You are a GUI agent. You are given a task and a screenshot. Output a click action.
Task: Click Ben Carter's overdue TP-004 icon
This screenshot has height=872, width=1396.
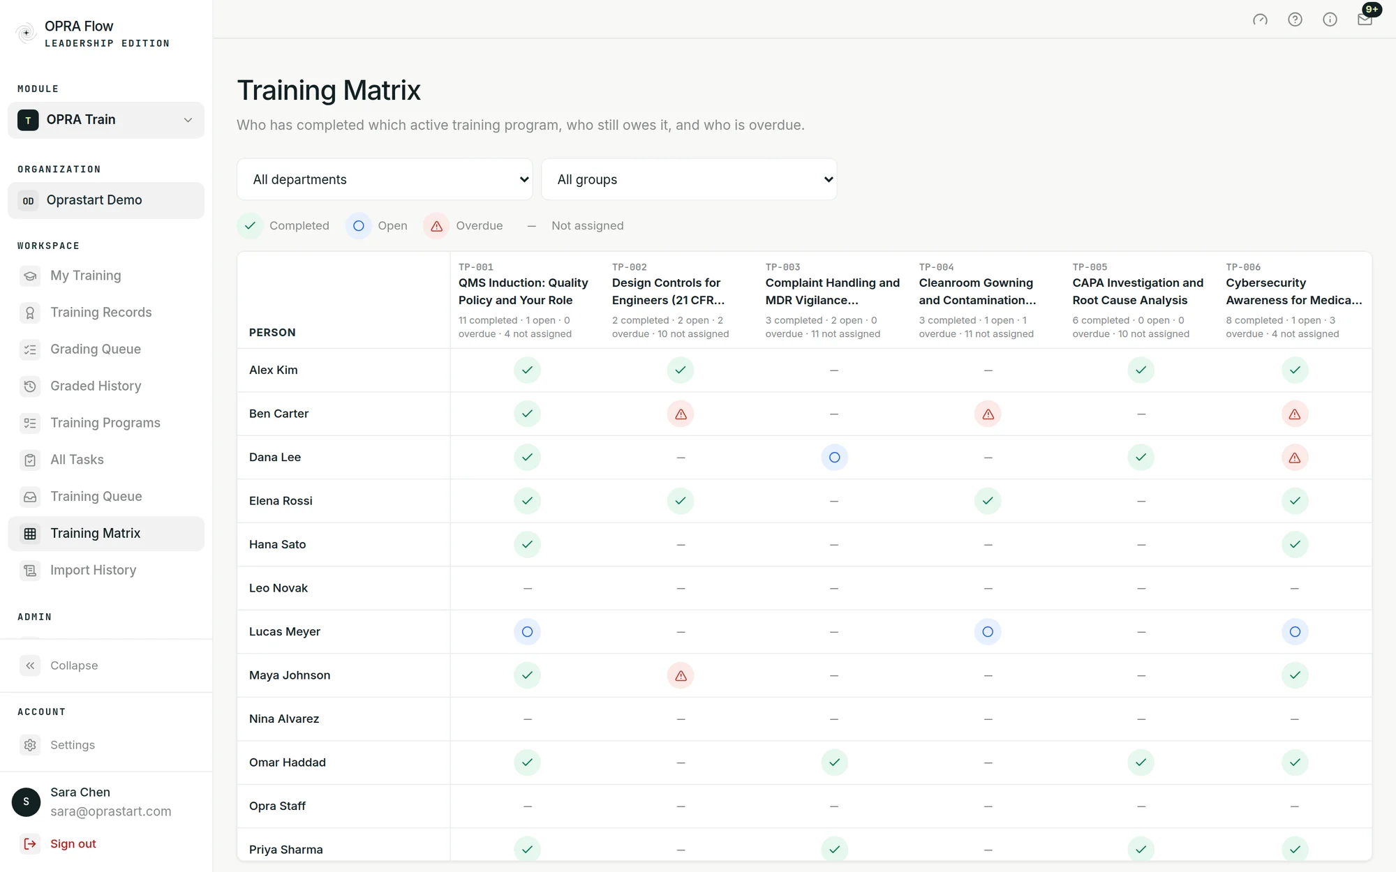tap(988, 414)
